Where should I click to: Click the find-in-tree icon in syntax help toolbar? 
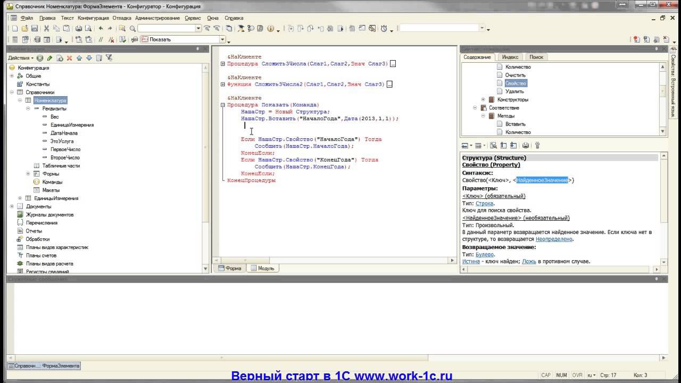[x=493, y=145]
